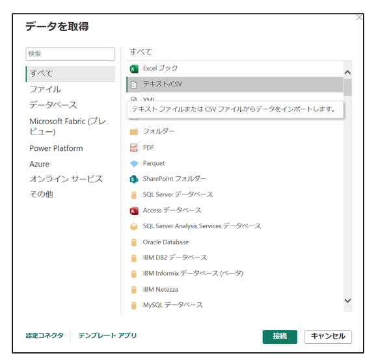The height and width of the screenshot is (364, 376).
Task: Select the MySQL データベース icon
Action: point(134,305)
